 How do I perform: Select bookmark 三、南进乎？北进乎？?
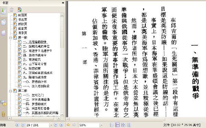point(37,51)
